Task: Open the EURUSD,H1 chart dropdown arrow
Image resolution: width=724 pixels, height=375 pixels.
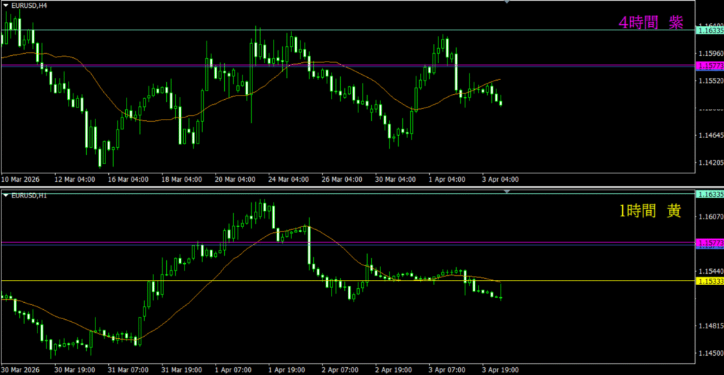Action: (x=6, y=195)
